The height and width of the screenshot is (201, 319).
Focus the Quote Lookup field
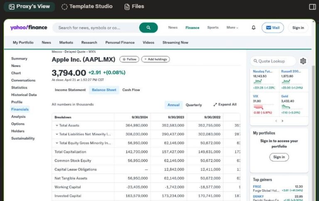pyautogui.click(x=273, y=61)
